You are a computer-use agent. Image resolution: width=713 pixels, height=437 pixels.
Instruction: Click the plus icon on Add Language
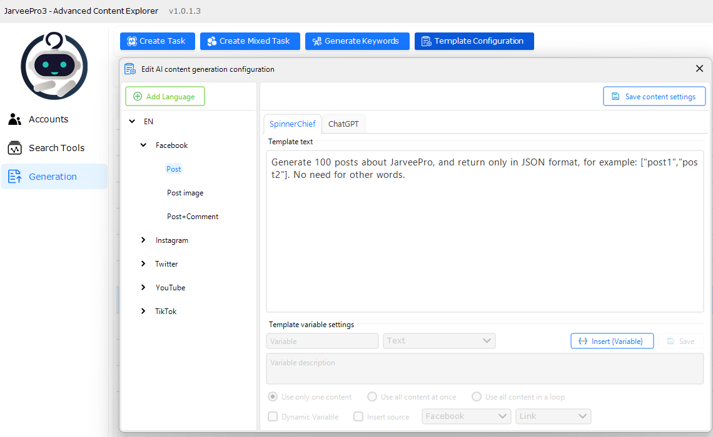(138, 96)
